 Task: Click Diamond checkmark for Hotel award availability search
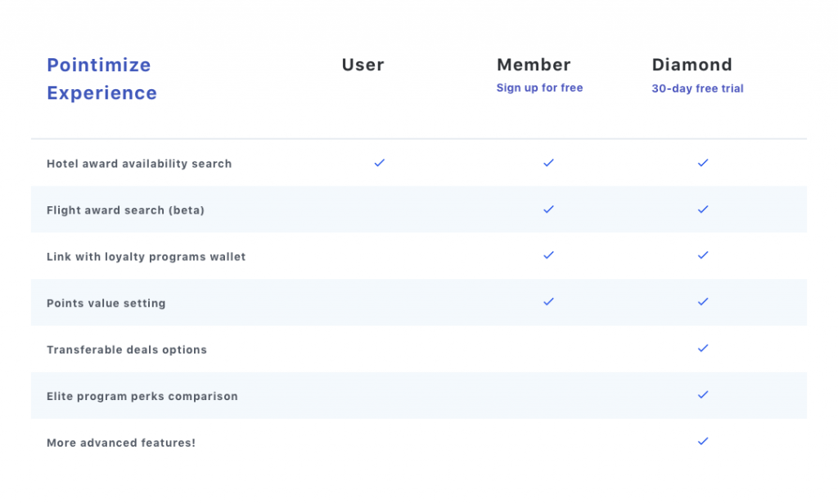(x=703, y=163)
